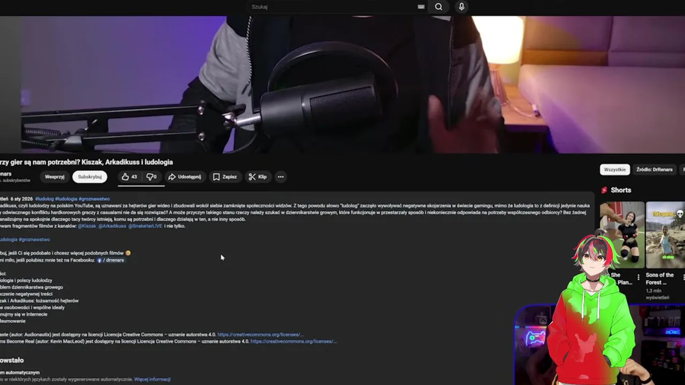Open the #groznawstwo hashtag after the date
This screenshot has width=685, height=385.
94,199
